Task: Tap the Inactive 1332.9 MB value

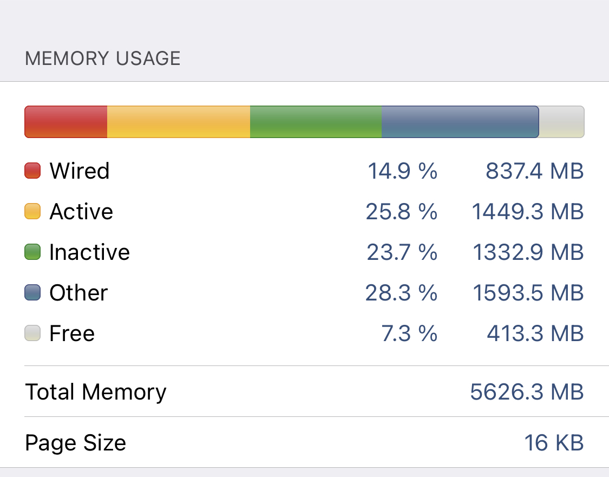Action: coord(528,252)
